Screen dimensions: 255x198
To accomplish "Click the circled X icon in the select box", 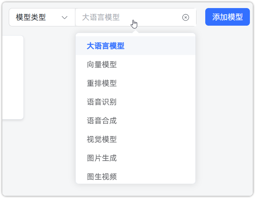I will pyautogui.click(x=186, y=17).
